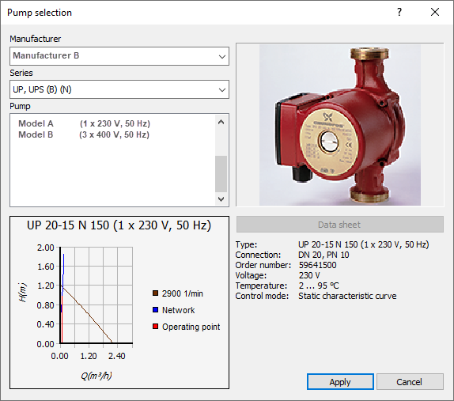This screenshot has height=401, width=454.
Task: Click the pump list scrollbar thumb
Action: pyautogui.click(x=221, y=174)
